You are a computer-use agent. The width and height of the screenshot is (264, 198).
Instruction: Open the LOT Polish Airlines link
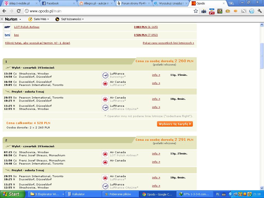point(27,27)
